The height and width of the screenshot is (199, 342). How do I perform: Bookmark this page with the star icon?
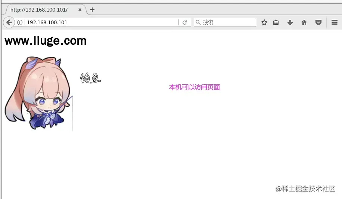[264, 22]
